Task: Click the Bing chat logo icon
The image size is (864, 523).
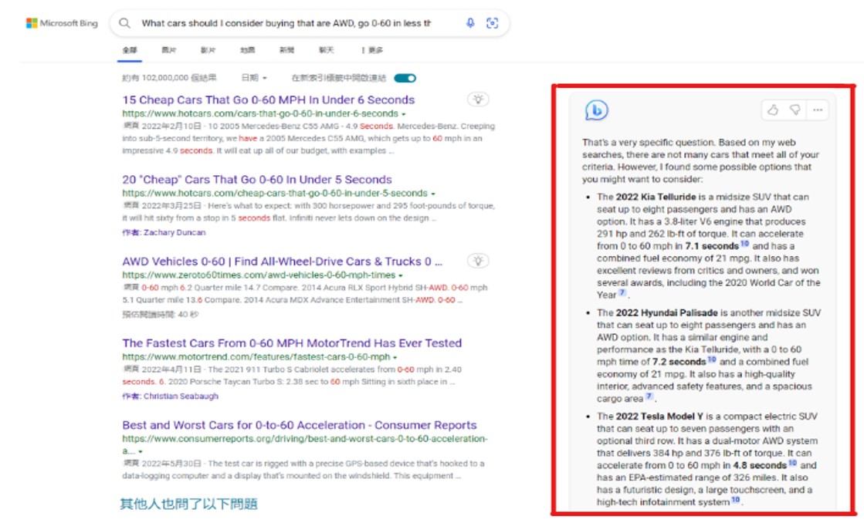Action: click(596, 110)
